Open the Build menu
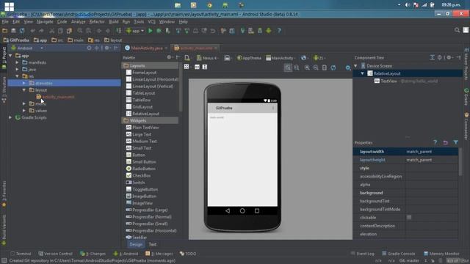This screenshot has width=470, height=264. (x=114, y=22)
